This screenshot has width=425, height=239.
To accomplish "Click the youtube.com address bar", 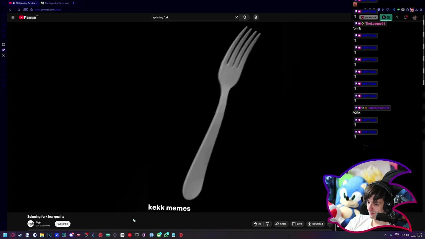I will [x=48, y=10].
